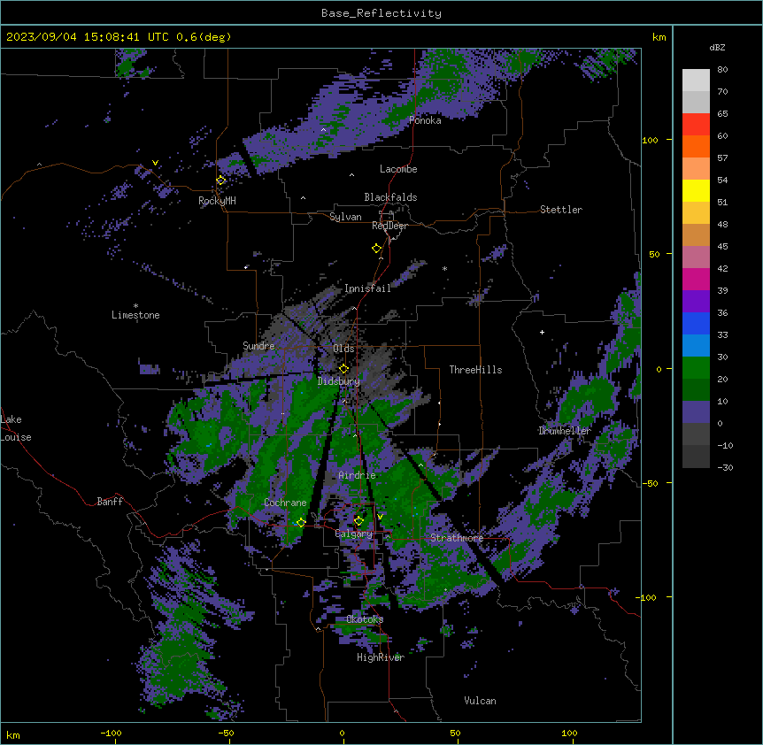Click the yellow diamond marker beside RockyMH
Image resolution: width=763 pixels, height=745 pixels.
[221, 180]
